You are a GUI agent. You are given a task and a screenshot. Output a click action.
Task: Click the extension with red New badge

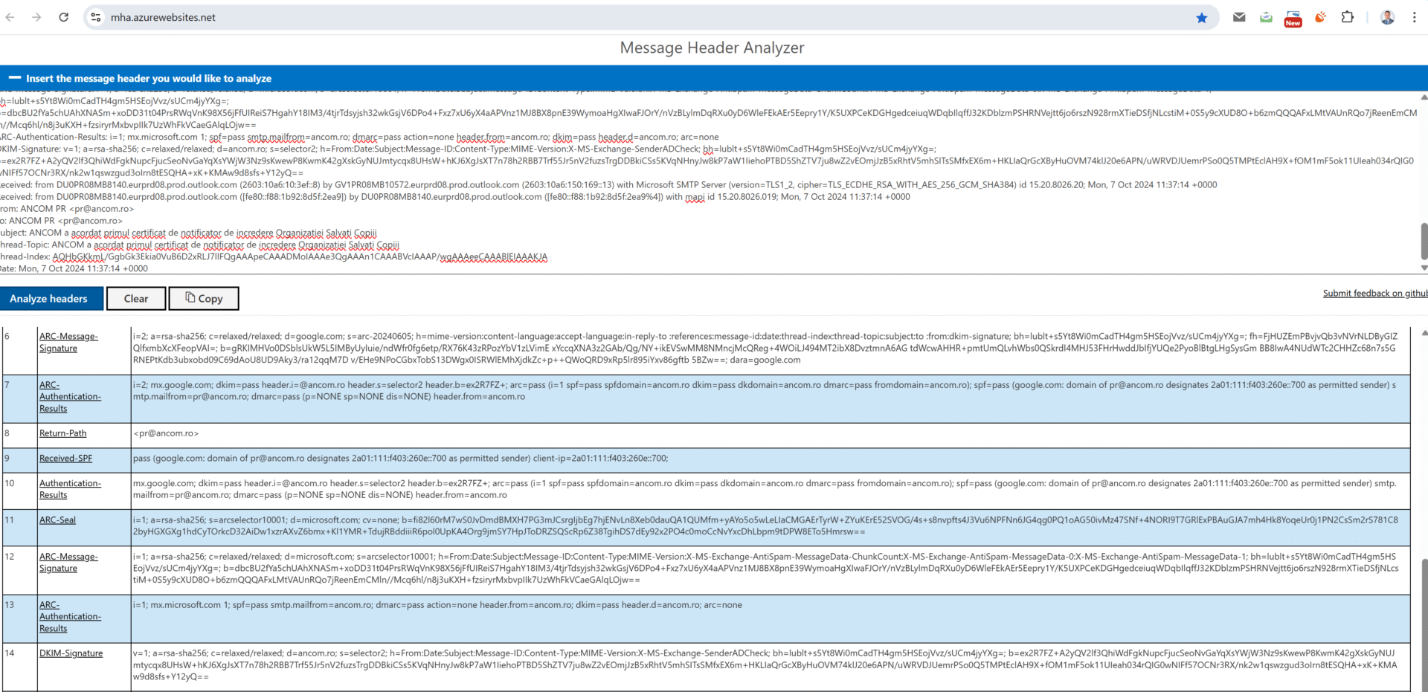[1293, 18]
